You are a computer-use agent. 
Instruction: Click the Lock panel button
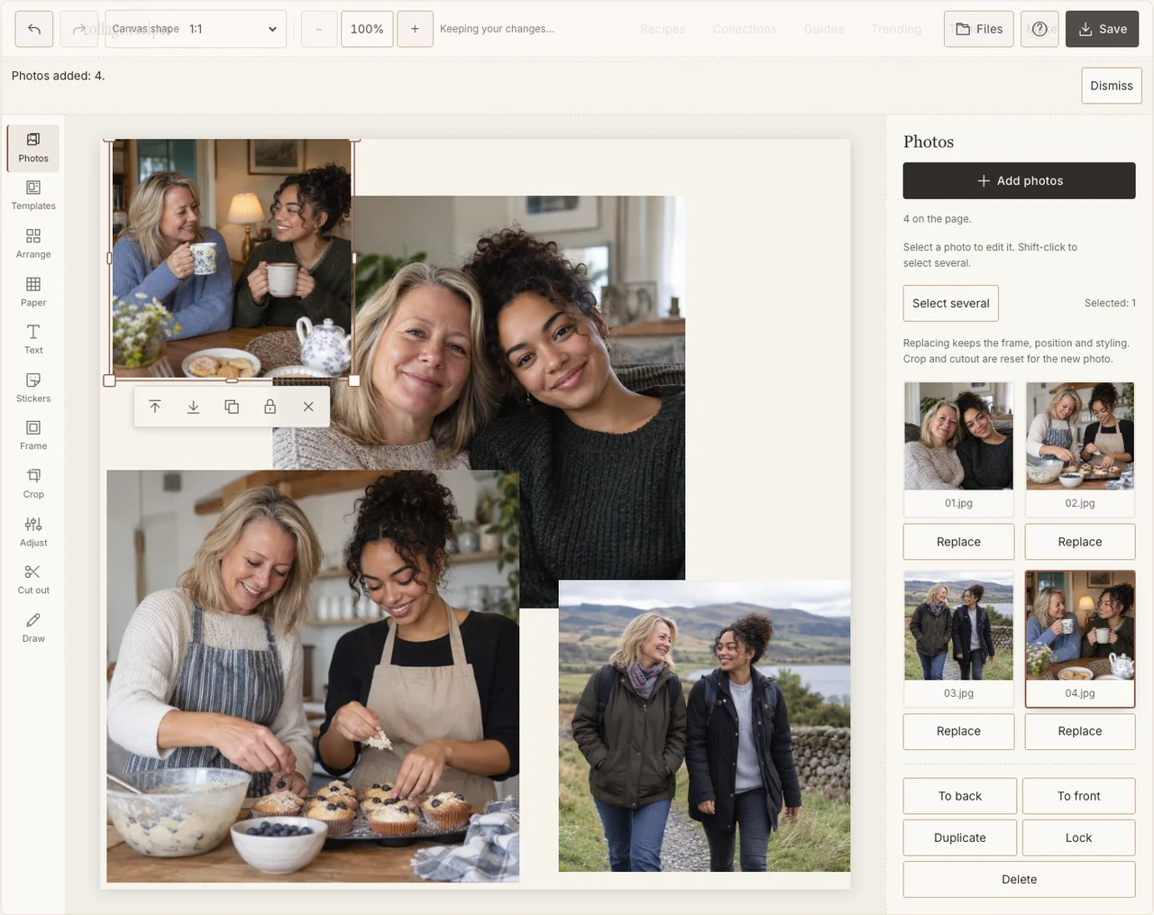click(1078, 837)
